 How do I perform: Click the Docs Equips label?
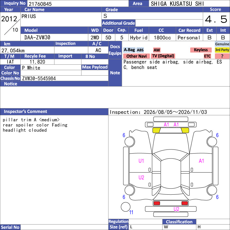[115, 50]
